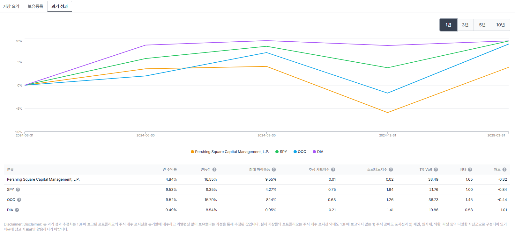Click the 1.65 beta value
Viewport: 515px width, 236px height.
click(469, 179)
